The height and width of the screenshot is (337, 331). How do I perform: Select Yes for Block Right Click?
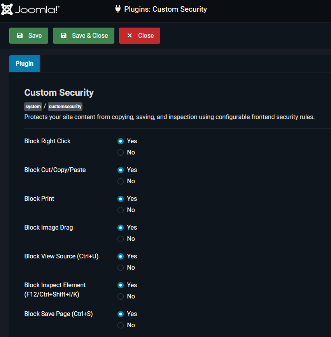pos(121,141)
